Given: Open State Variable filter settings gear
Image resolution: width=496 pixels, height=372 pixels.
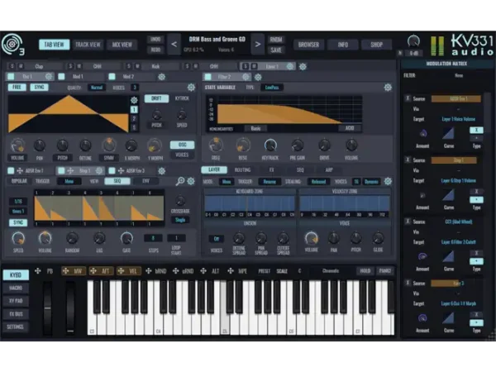Looking at the screenshot, I should click(x=388, y=88).
